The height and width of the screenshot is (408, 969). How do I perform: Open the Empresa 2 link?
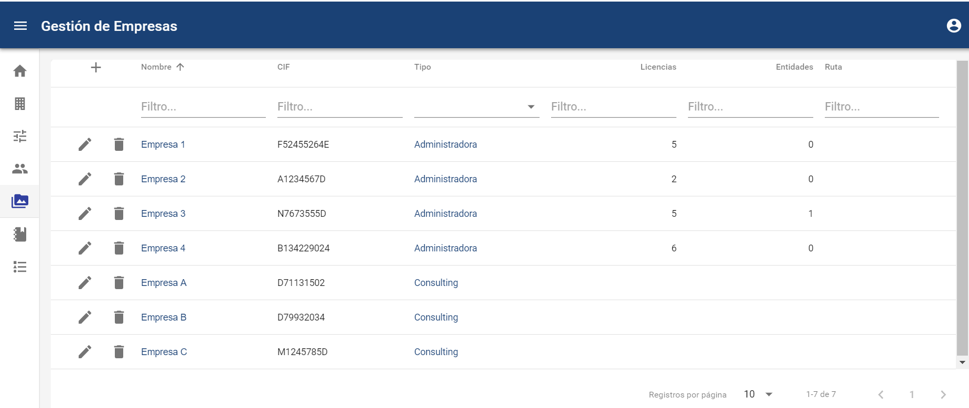163,179
